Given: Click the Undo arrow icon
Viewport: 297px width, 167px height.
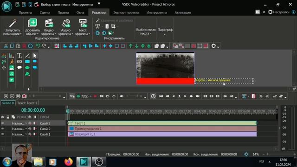Looking at the screenshot, I should [38, 46].
